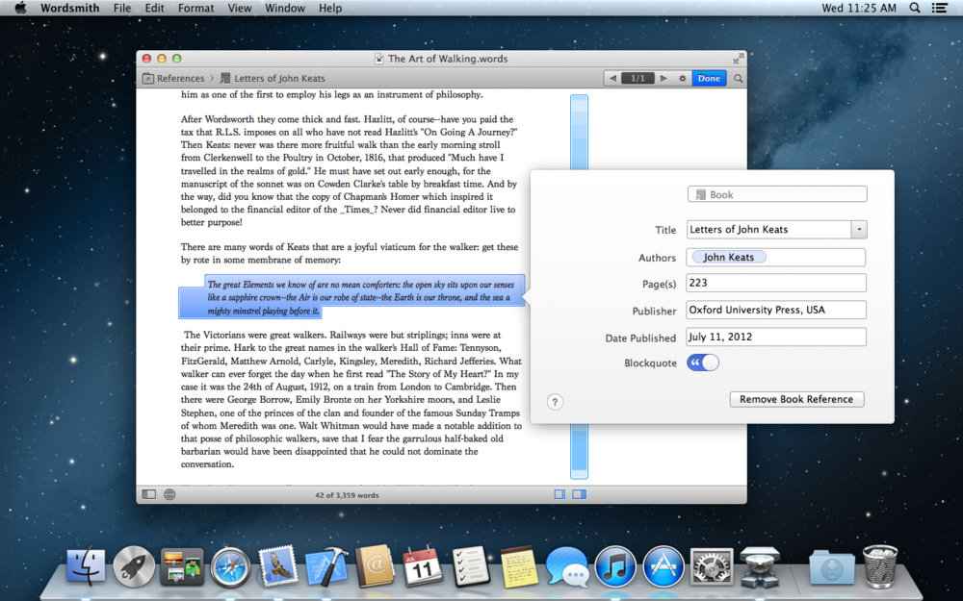Click the help question mark button

point(555,402)
